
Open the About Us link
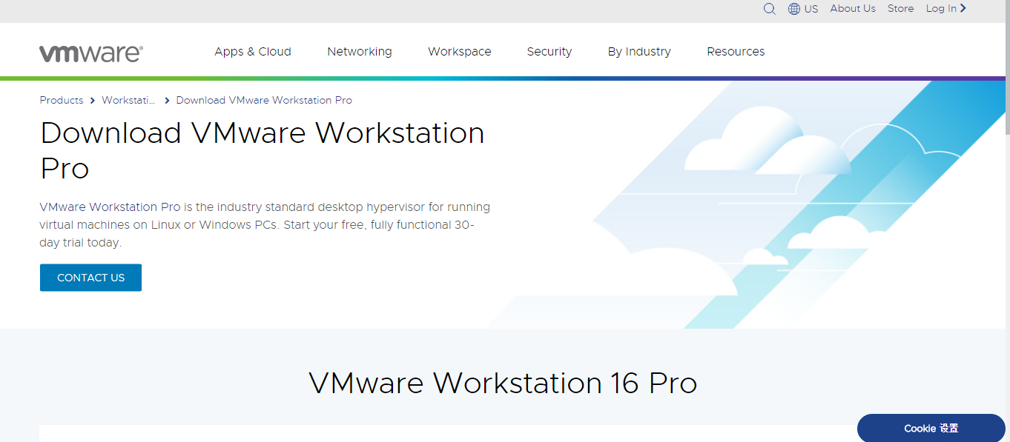[x=853, y=9]
